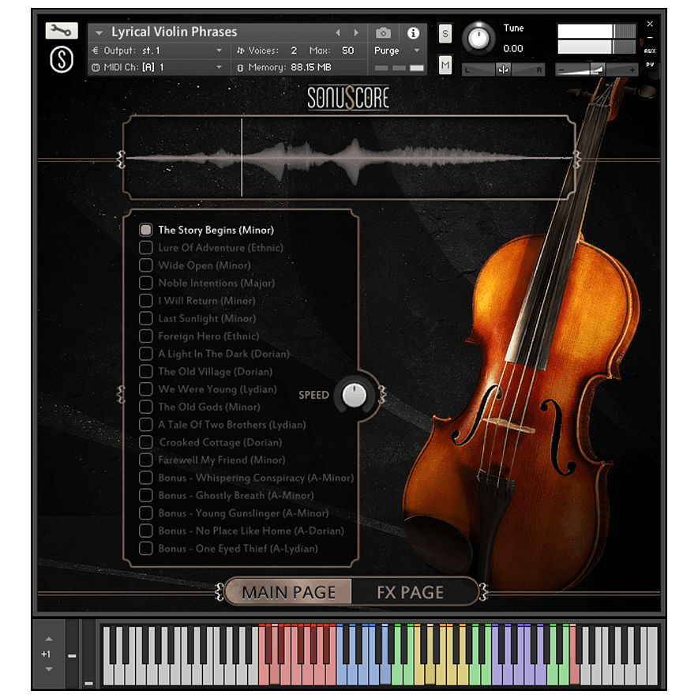The height and width of the screenshot is (698, 698).
Task: Close the instrument with X button
Action: (650, 24)
